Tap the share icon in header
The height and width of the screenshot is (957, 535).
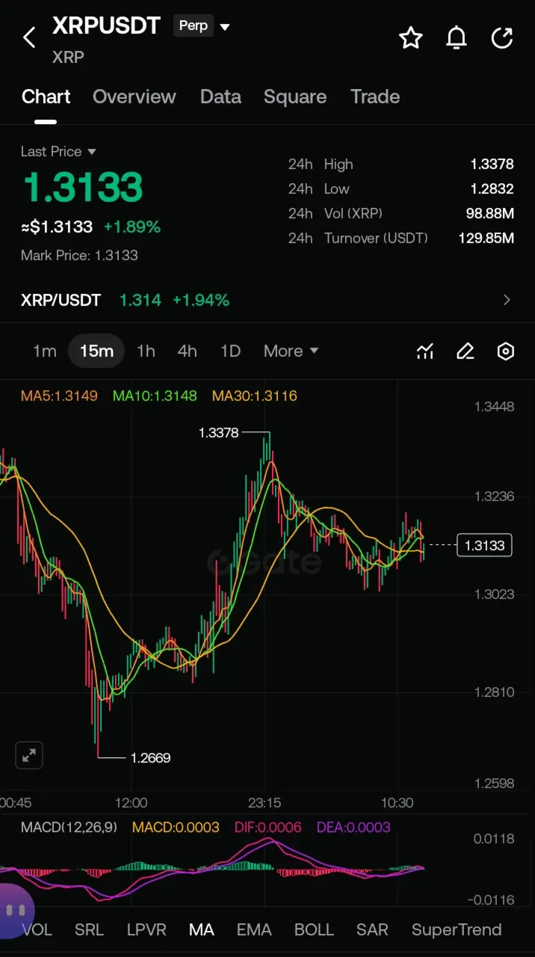[x=502, y=37]
